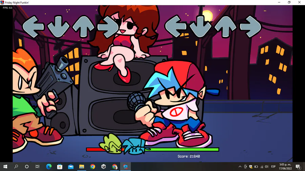Open Wi-Fi network tray icon
Screen dimensions: 305x171
click(262, 167)
